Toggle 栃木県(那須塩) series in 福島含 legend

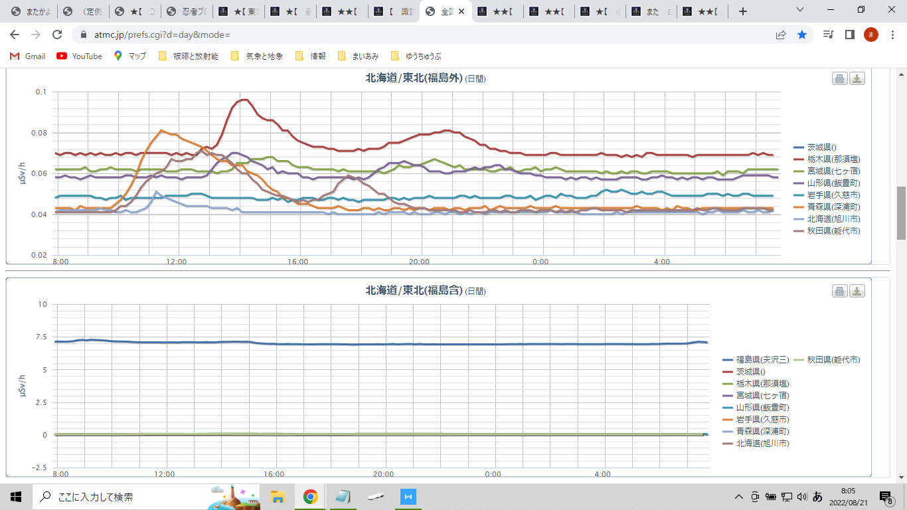(x=756, y=383)
